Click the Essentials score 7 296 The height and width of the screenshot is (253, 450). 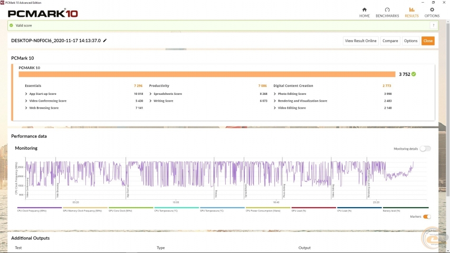click(138, 86)
